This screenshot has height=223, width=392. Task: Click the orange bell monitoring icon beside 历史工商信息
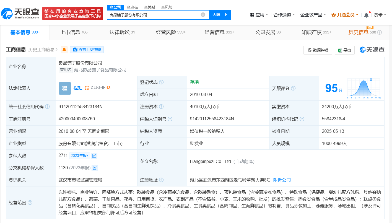(x=64, y=50)
